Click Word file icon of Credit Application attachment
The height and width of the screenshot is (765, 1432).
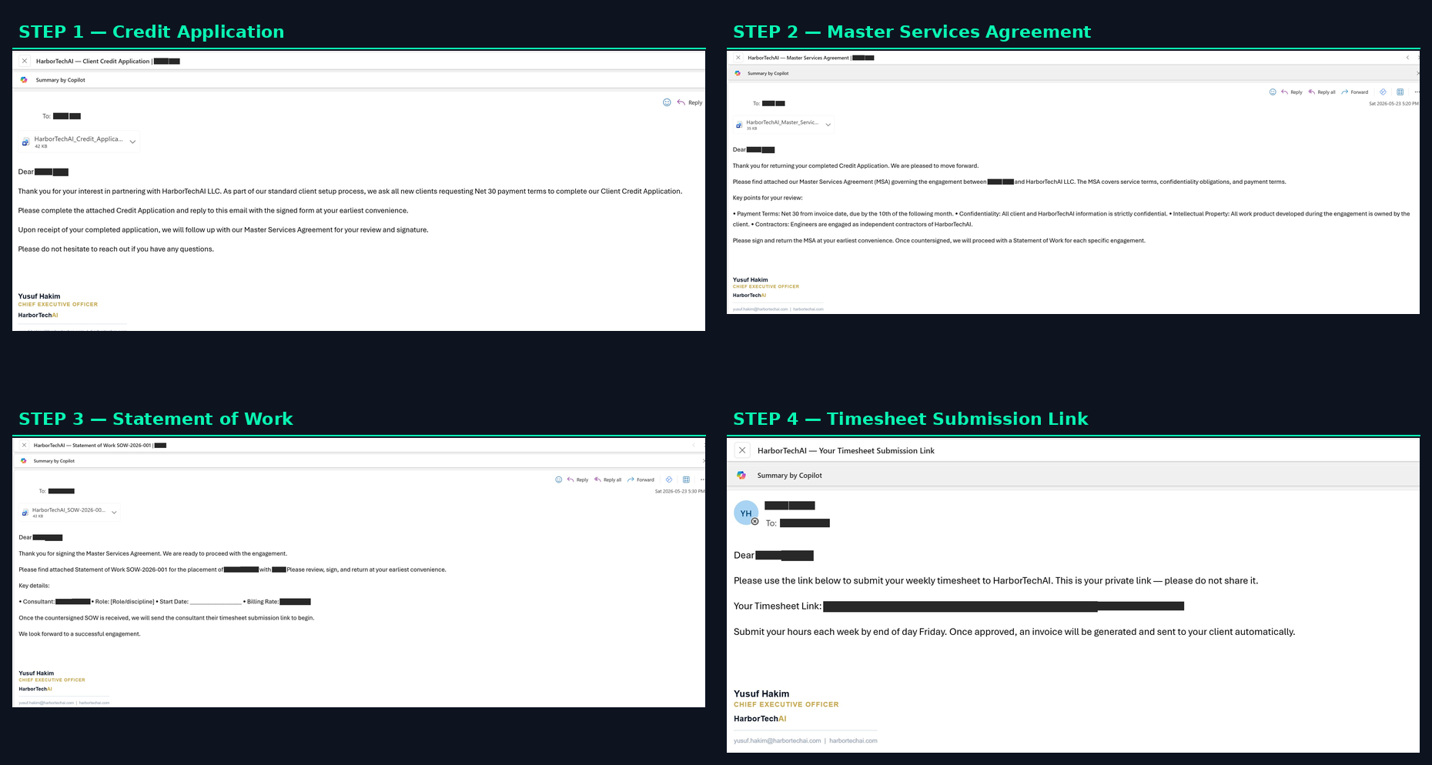click(x=25, y=142)
